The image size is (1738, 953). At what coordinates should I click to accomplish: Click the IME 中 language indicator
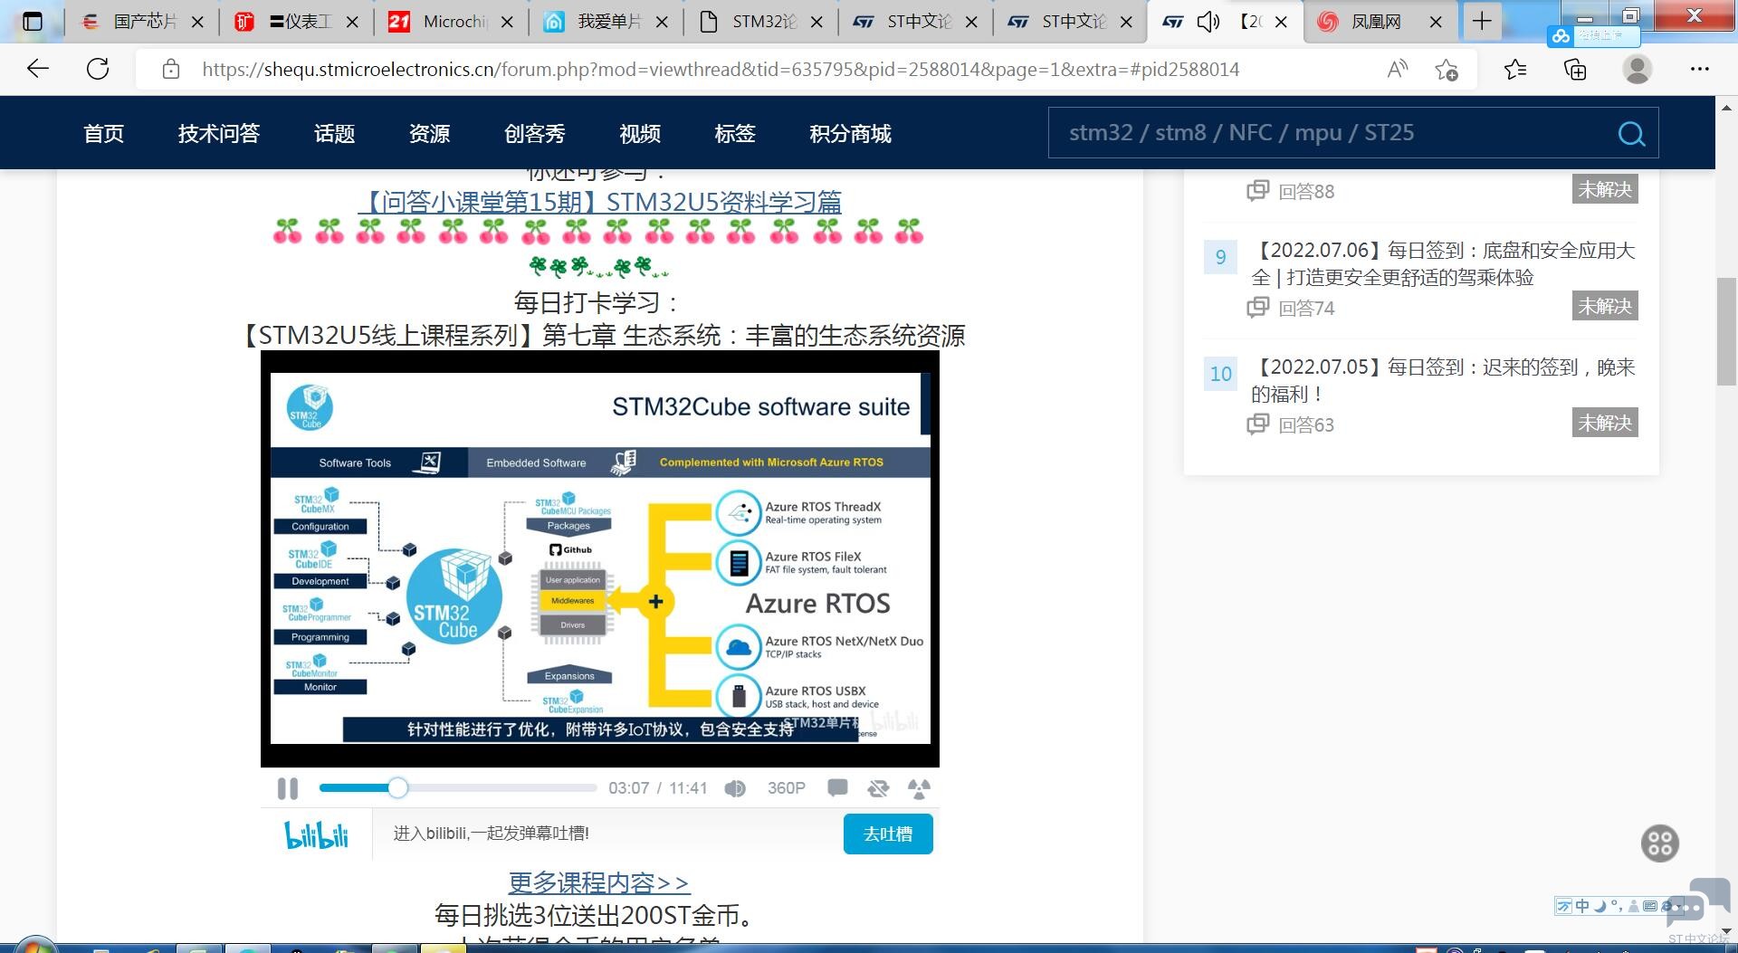coord(1582,906)
